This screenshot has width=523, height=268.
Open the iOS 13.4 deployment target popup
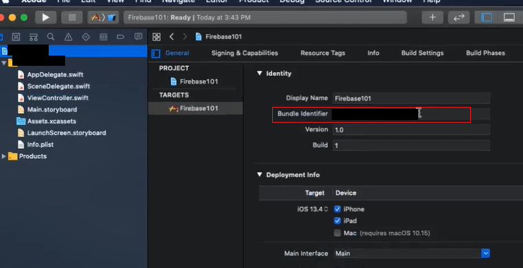[313, 209]
